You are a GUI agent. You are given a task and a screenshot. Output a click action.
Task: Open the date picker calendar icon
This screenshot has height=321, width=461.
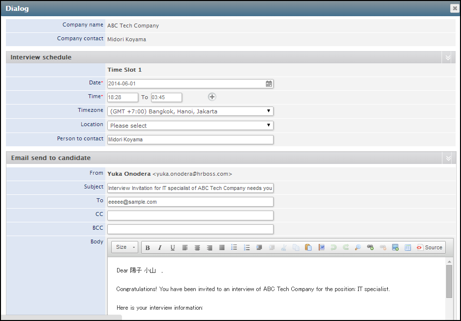(x=269, y=84)
